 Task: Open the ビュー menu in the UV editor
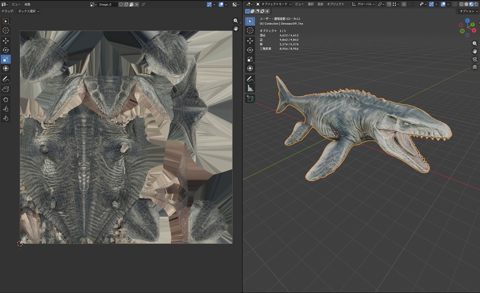pos(17,4)
